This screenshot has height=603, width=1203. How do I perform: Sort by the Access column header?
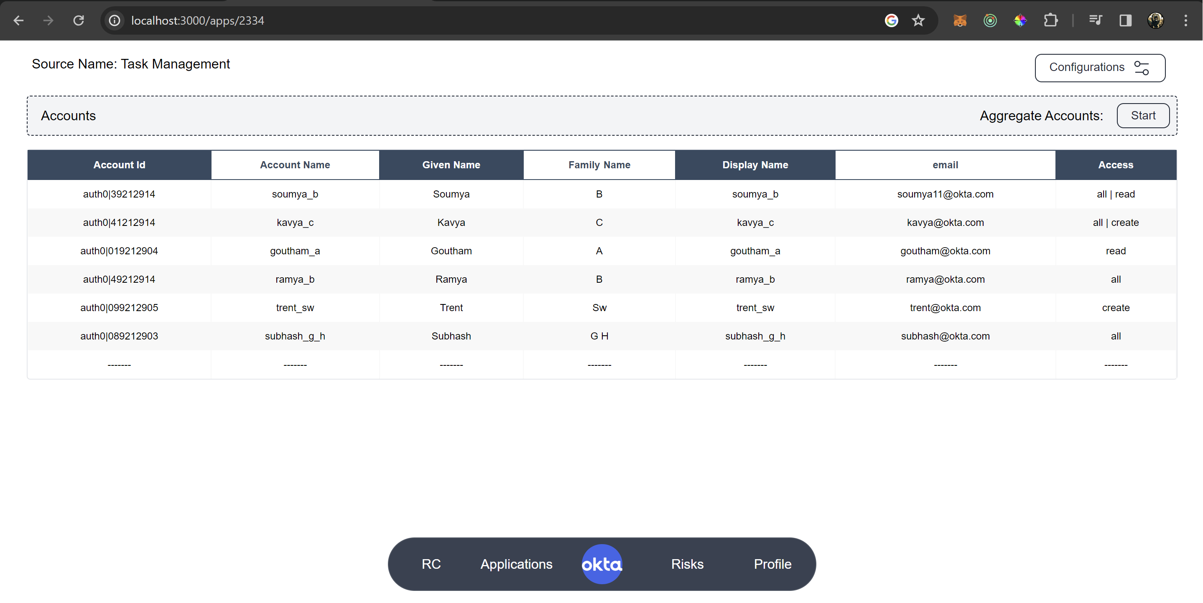pyautogui.click(x=1116, y=164)
